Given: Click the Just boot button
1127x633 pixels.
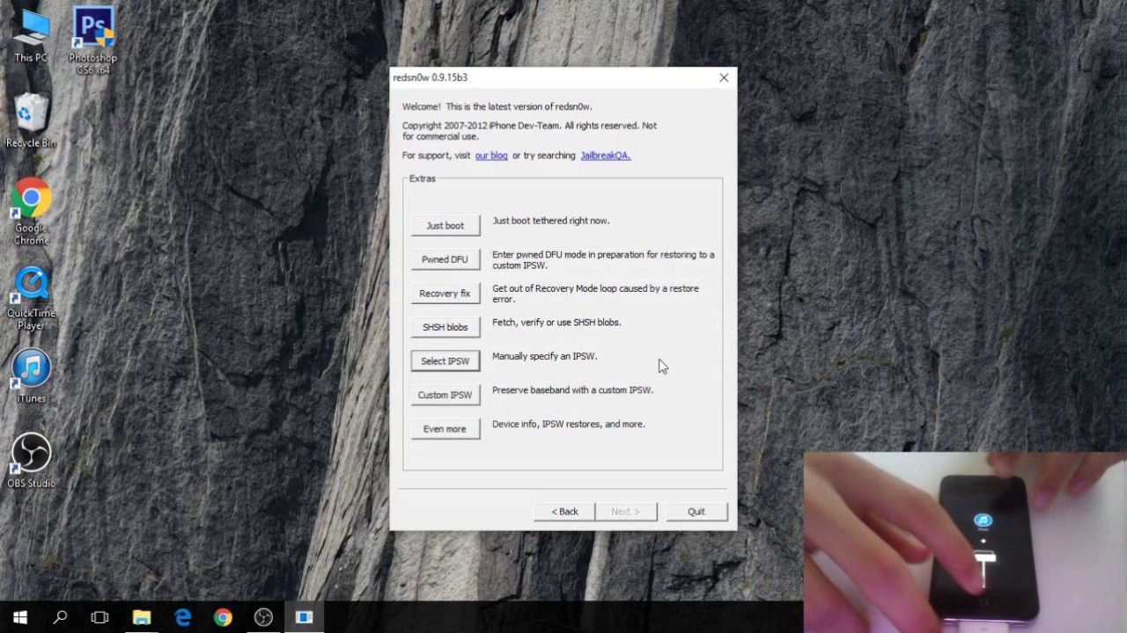Looking at the screenshot, I should pos(445,226).
